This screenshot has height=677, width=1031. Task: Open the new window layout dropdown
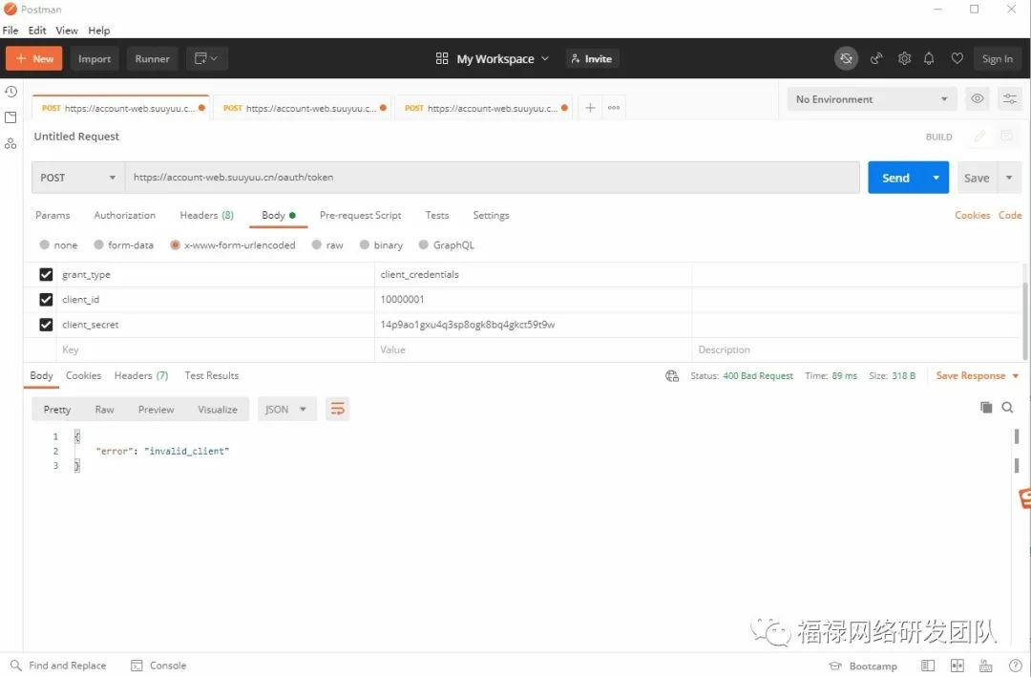206,58
